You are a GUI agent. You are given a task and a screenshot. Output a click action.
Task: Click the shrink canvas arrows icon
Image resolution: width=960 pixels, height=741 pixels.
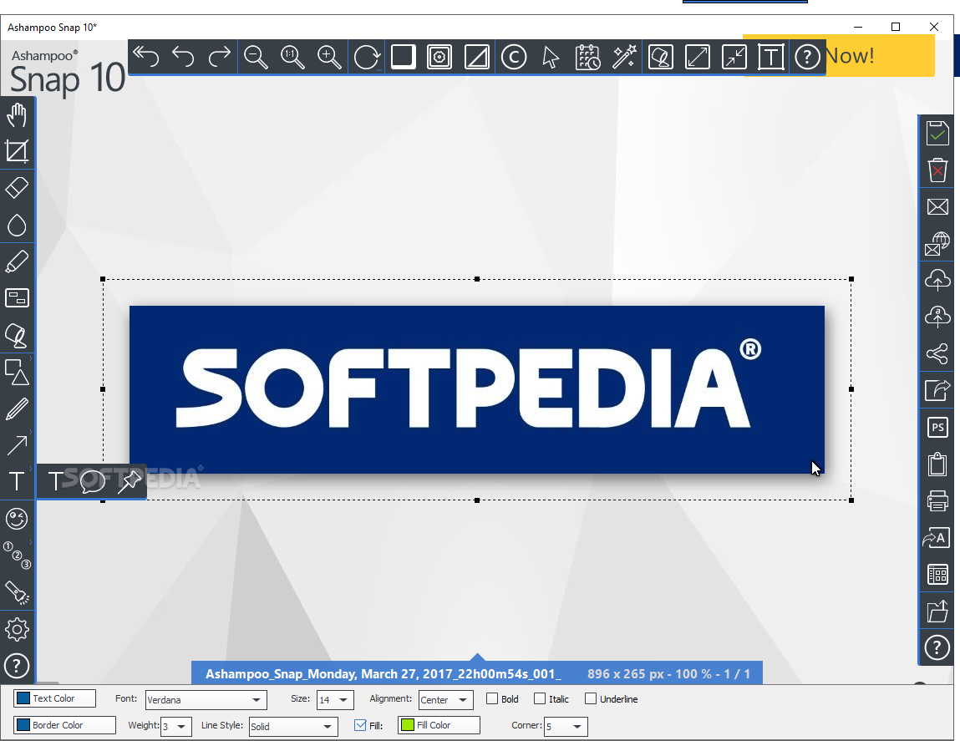coord(734,57)
